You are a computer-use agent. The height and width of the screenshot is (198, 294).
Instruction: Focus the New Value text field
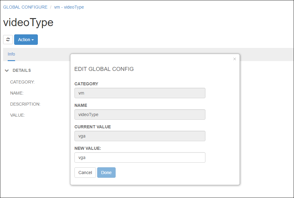(x=140, y=157)
